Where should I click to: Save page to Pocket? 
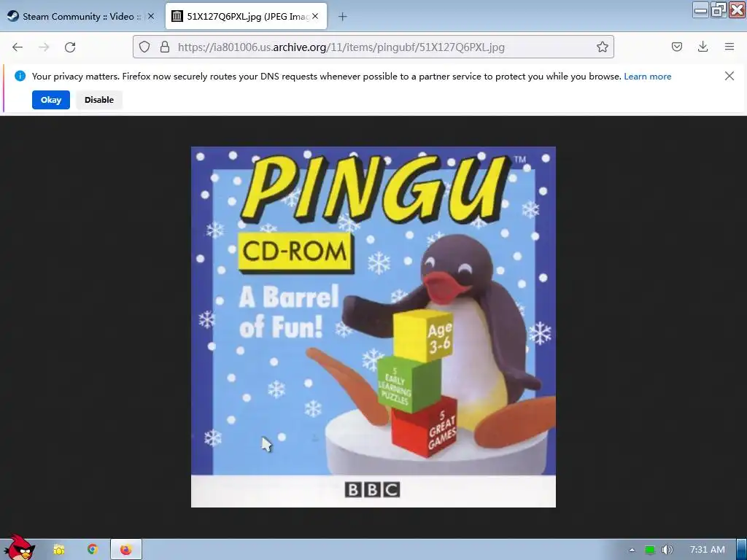(676, 47)
